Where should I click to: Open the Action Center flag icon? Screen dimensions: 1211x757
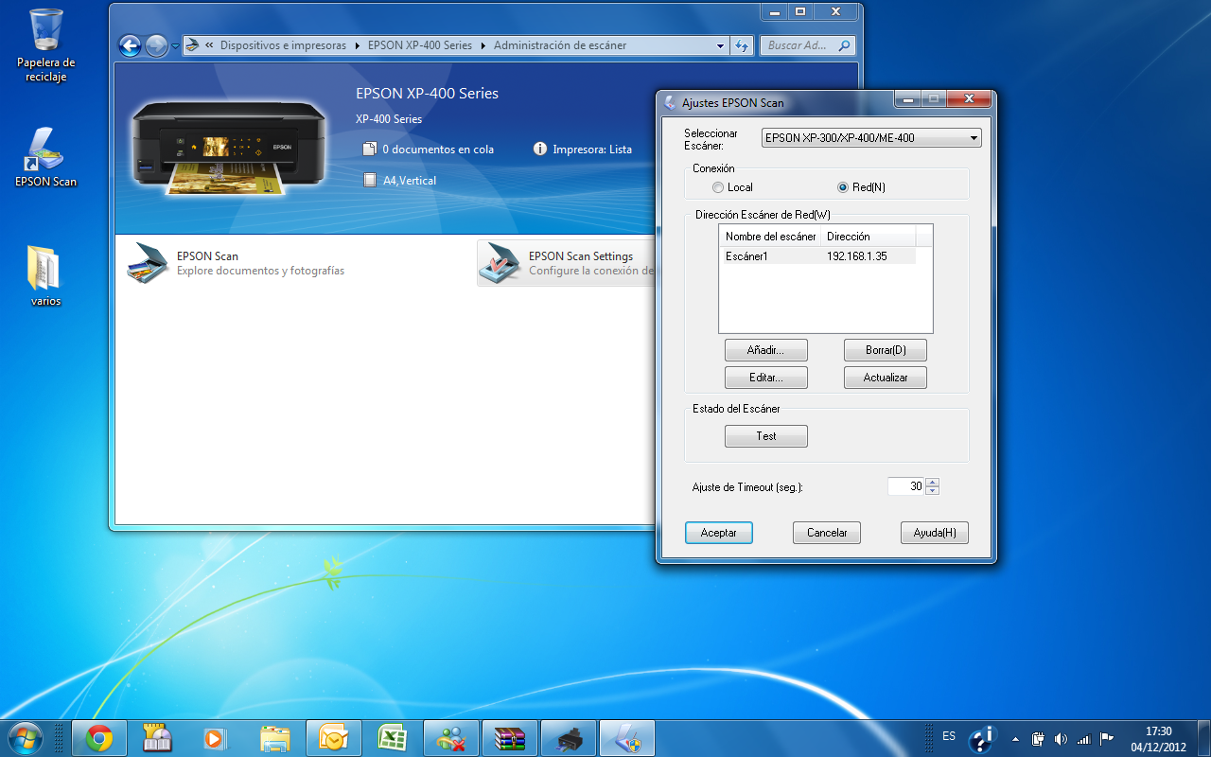(x=1106, y=738)
